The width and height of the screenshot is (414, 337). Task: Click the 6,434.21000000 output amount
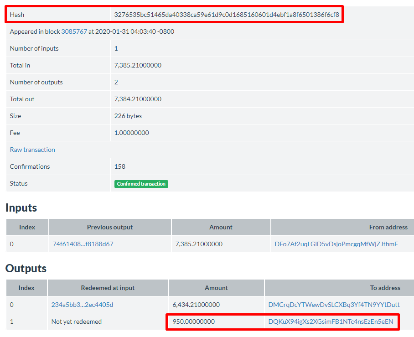click(196, 305)
